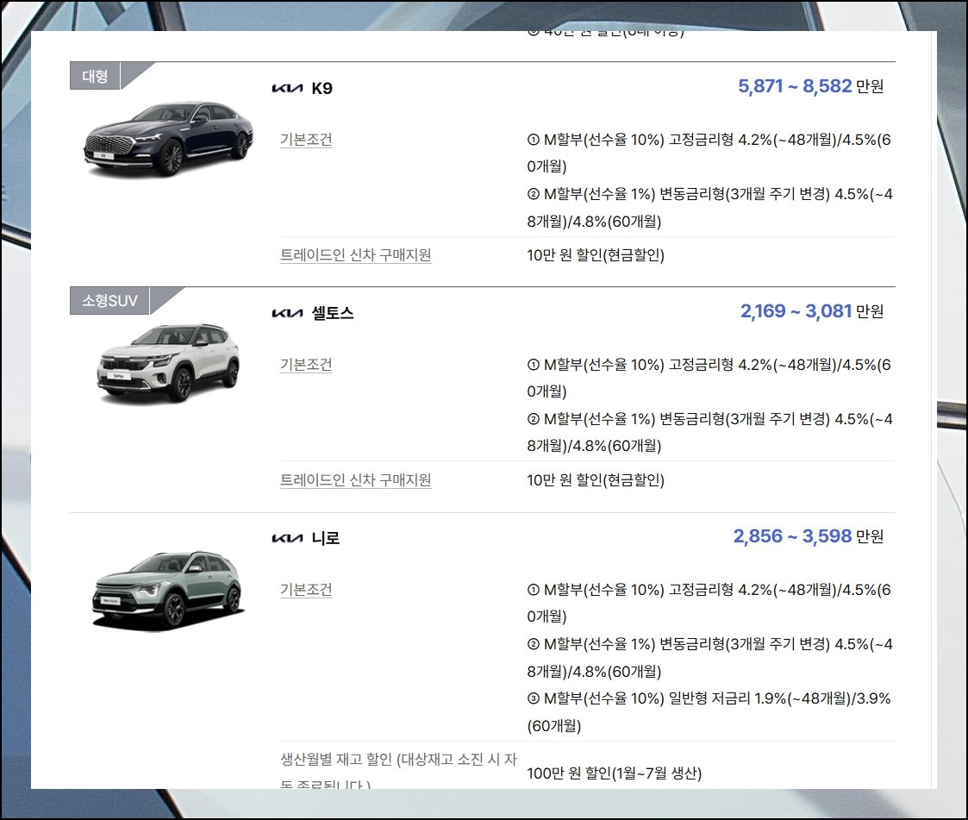Click the Kia logo beside 니로
968x820 pixels.
[287, 538]
